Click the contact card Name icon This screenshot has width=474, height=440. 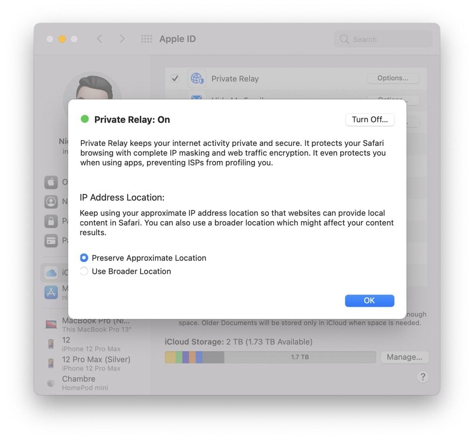[51, 202]
